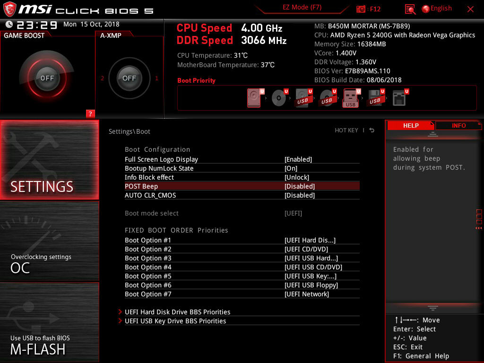Select the HELP tab
Image resolution: width=484 pixels, height=363 pixels.
410,125
